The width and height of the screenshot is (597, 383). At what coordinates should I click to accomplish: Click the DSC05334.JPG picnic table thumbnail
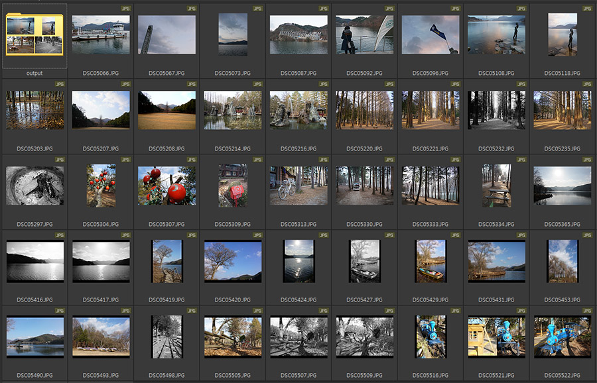tap(497, 186)
